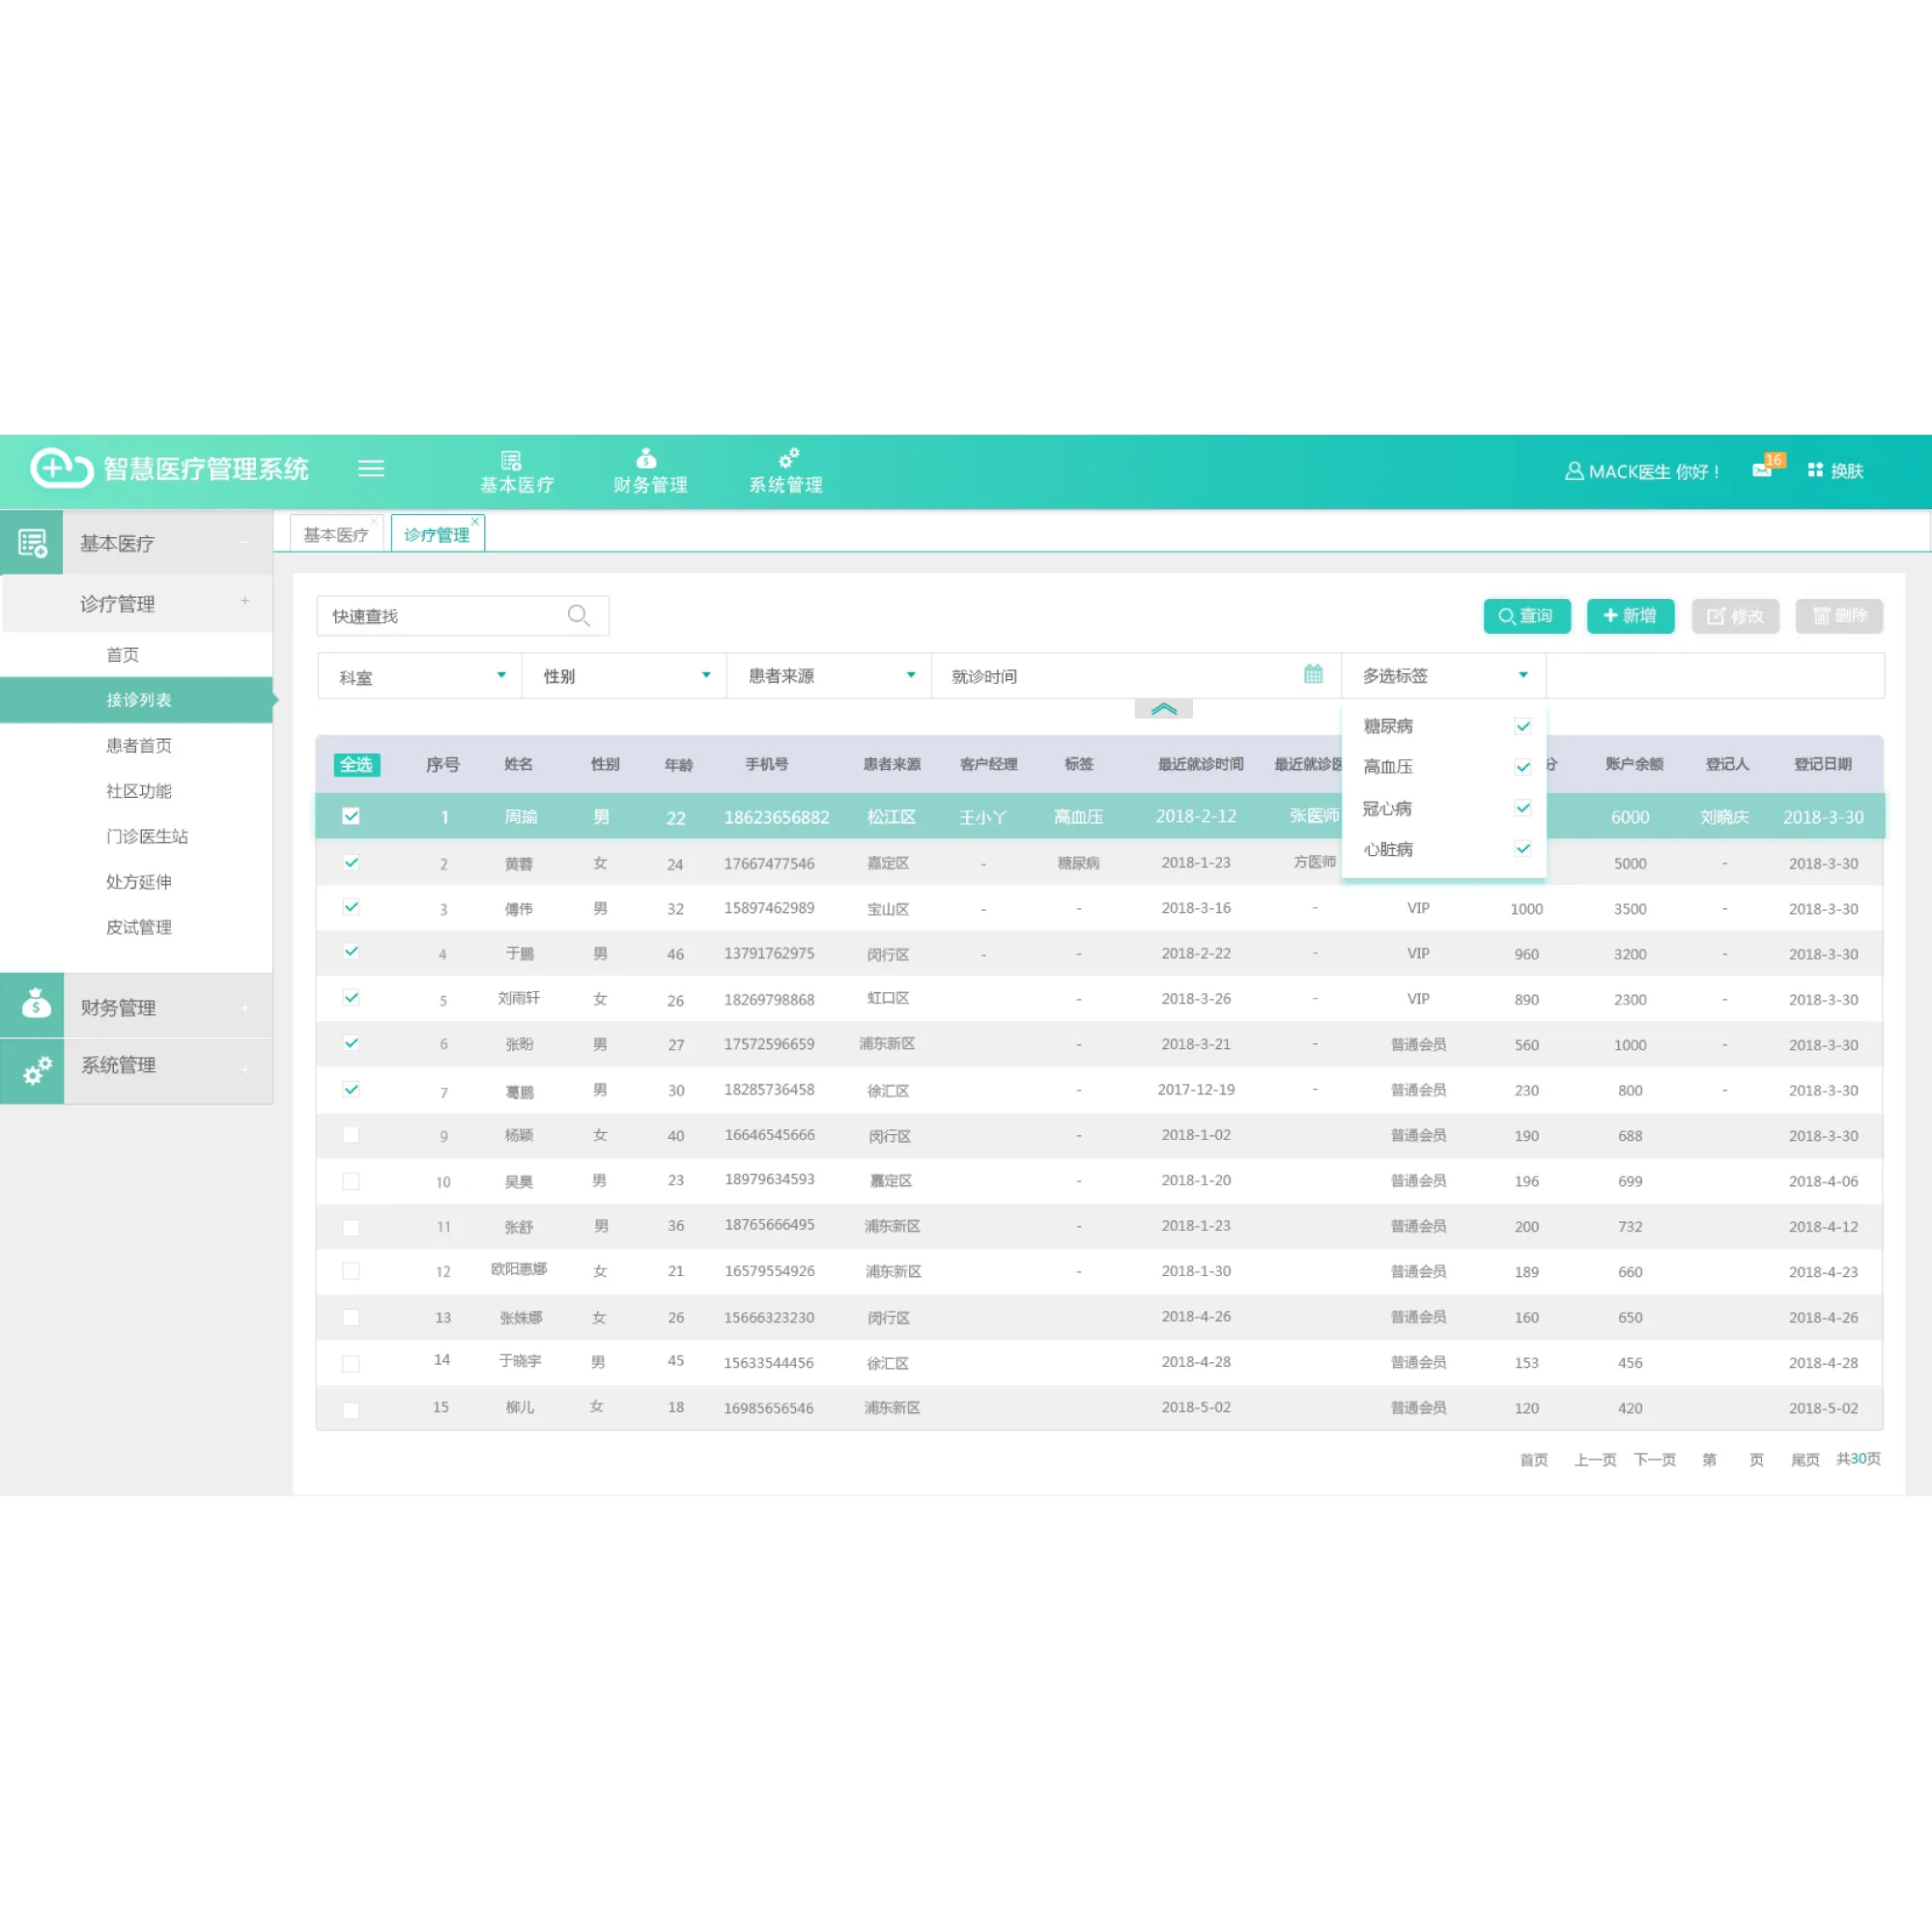Open the 性别 dropdown filter
This screenshot has width=1932, height=1932.
click(x=625, y=676)
